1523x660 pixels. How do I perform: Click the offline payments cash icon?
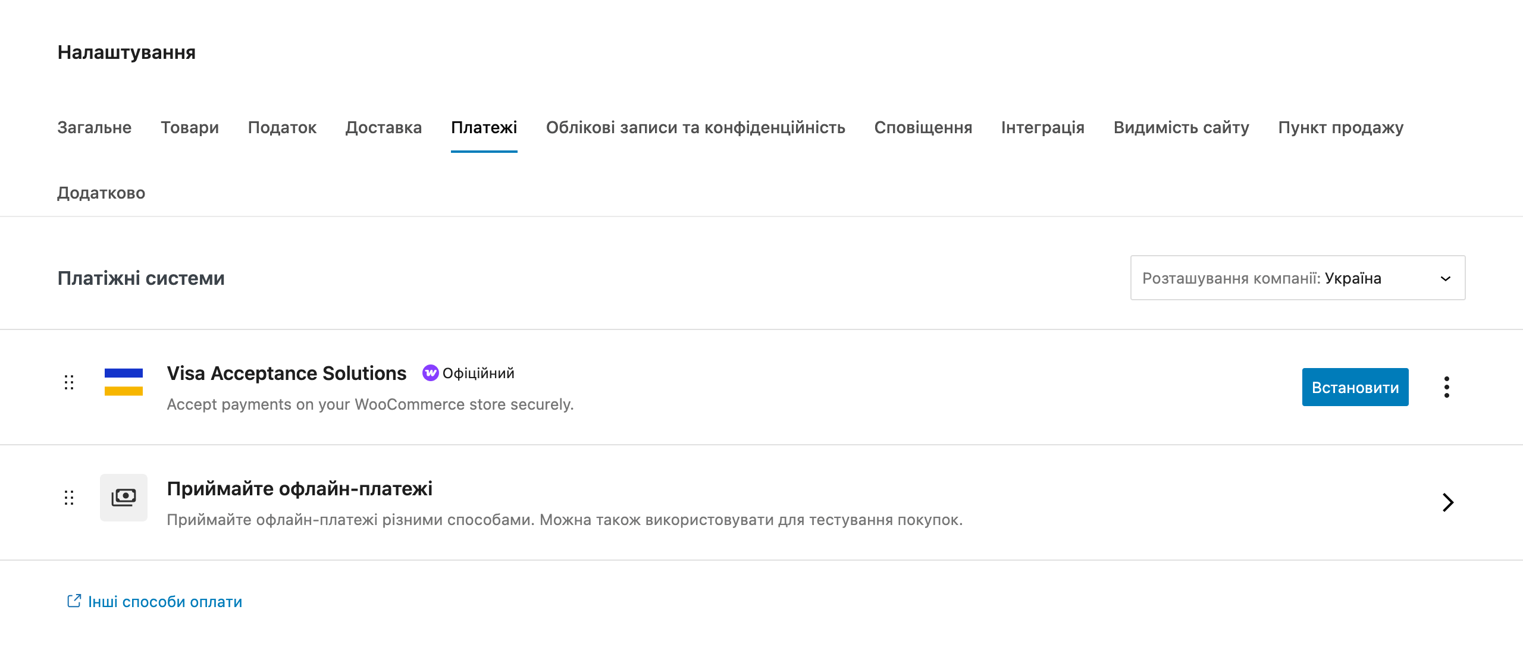[123, 497]
